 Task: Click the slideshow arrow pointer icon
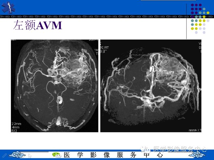point(30,156)
